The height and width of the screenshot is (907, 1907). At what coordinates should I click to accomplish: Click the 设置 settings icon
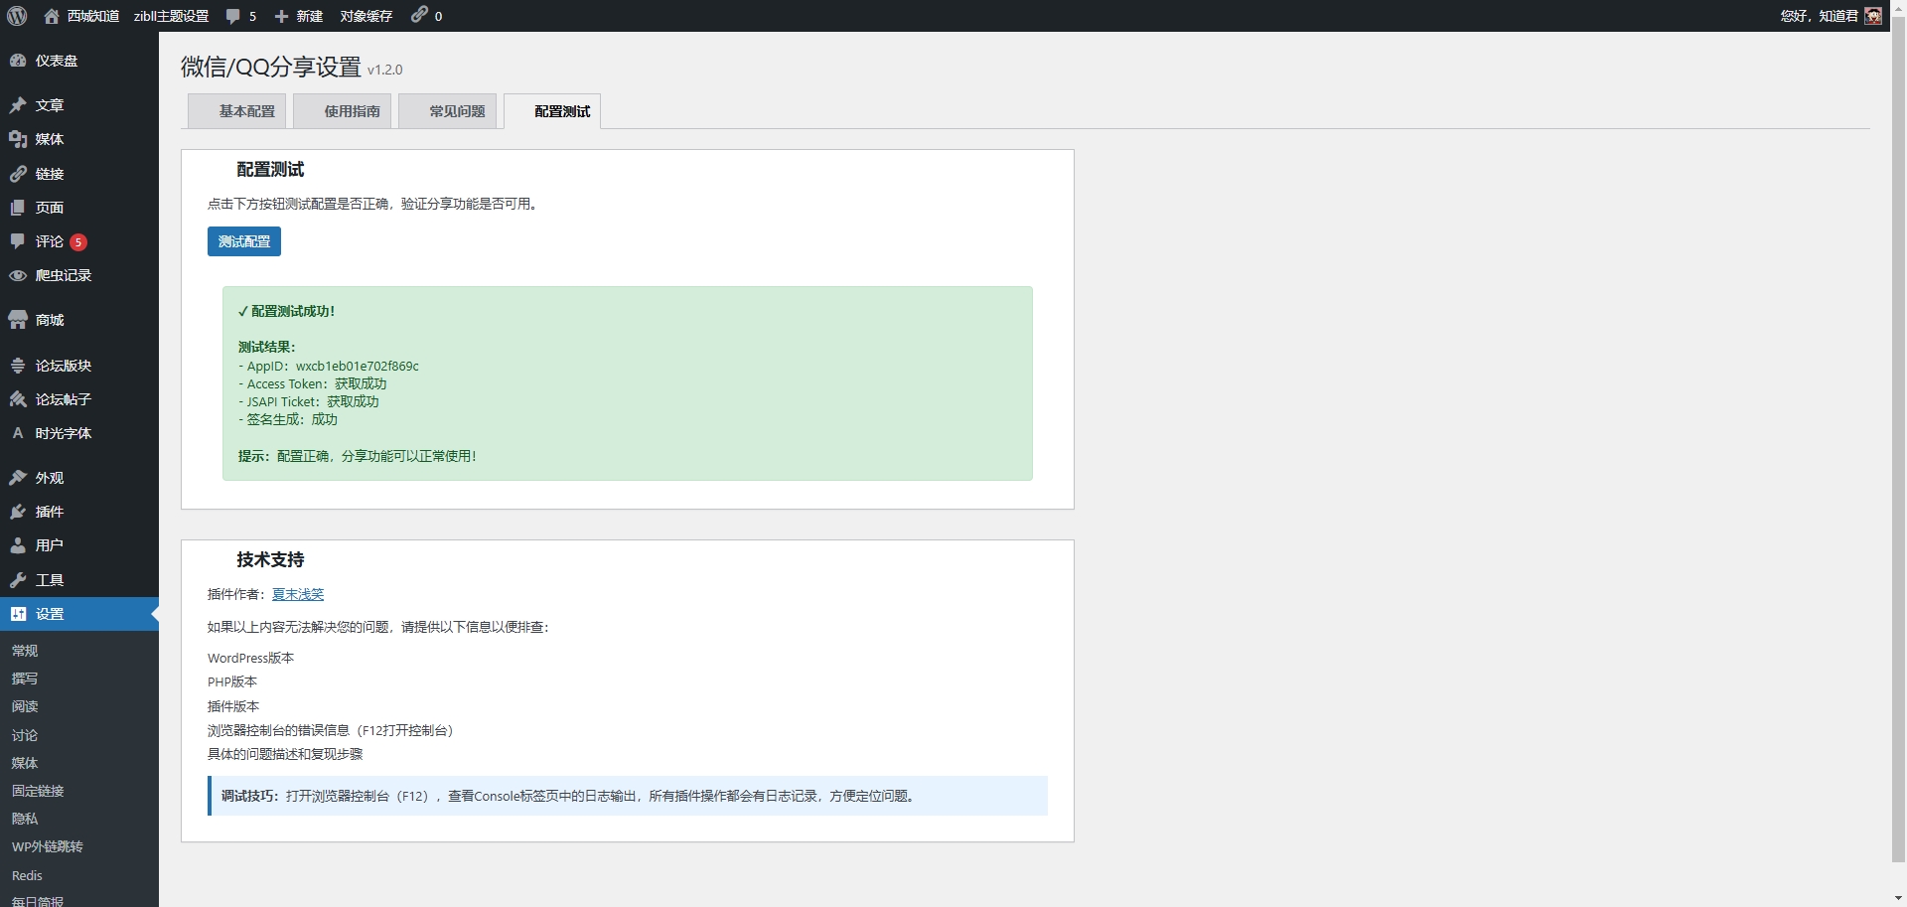coord(18,614)
